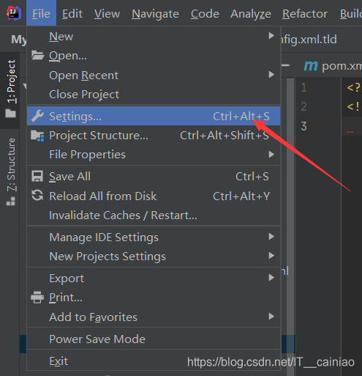Select File Properties menu entry
The height and width of the screenshot is (376, 362).
click(x=154, y=155)
